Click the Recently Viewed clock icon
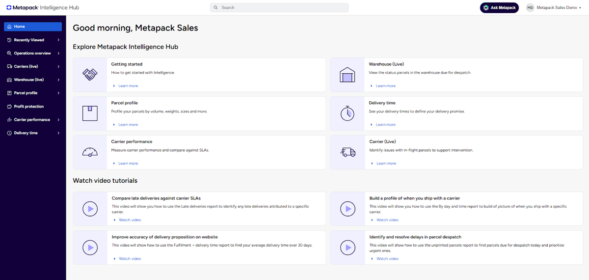589x280 pixels. [x=9, y=40]
